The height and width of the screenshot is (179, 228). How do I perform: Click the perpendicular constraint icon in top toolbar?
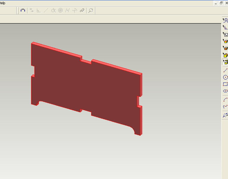pyautogui.click(x=39, y=10)
